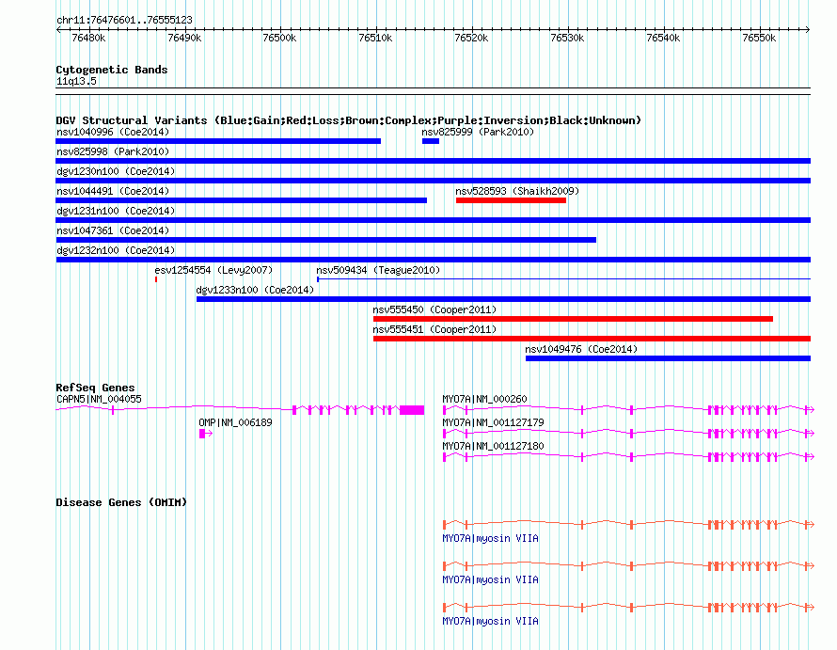Click the chr11:76476601..76555123 coordinate label

click(124, 20)
